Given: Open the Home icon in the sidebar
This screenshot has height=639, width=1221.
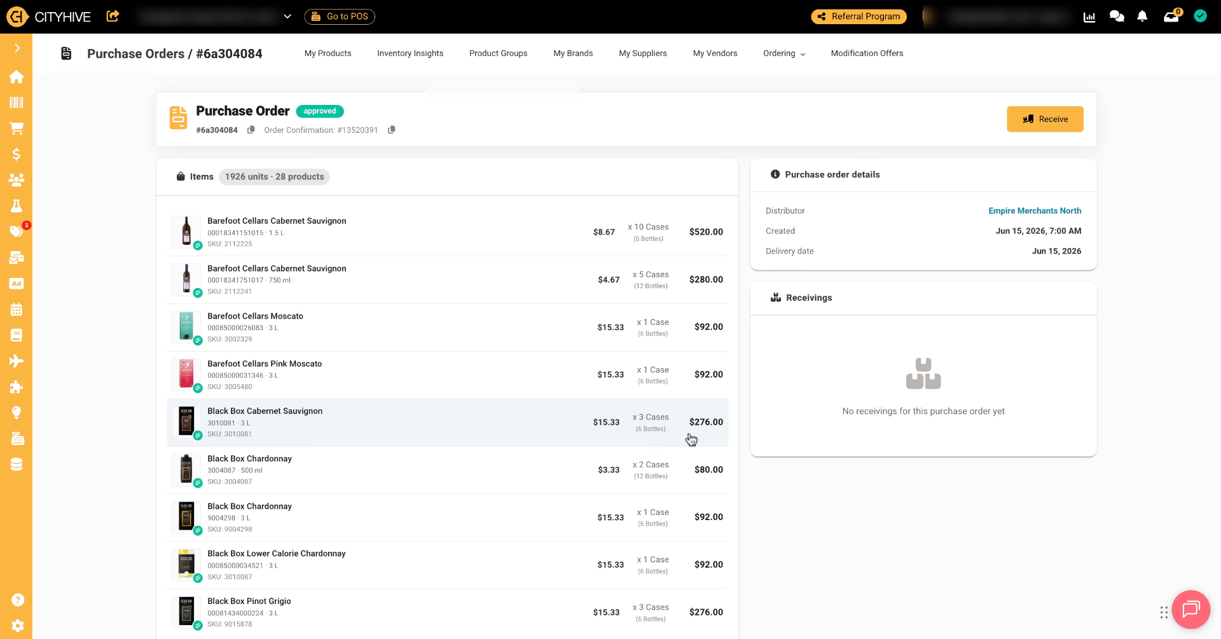Looking at the screenshot, I should click(17, 77).
